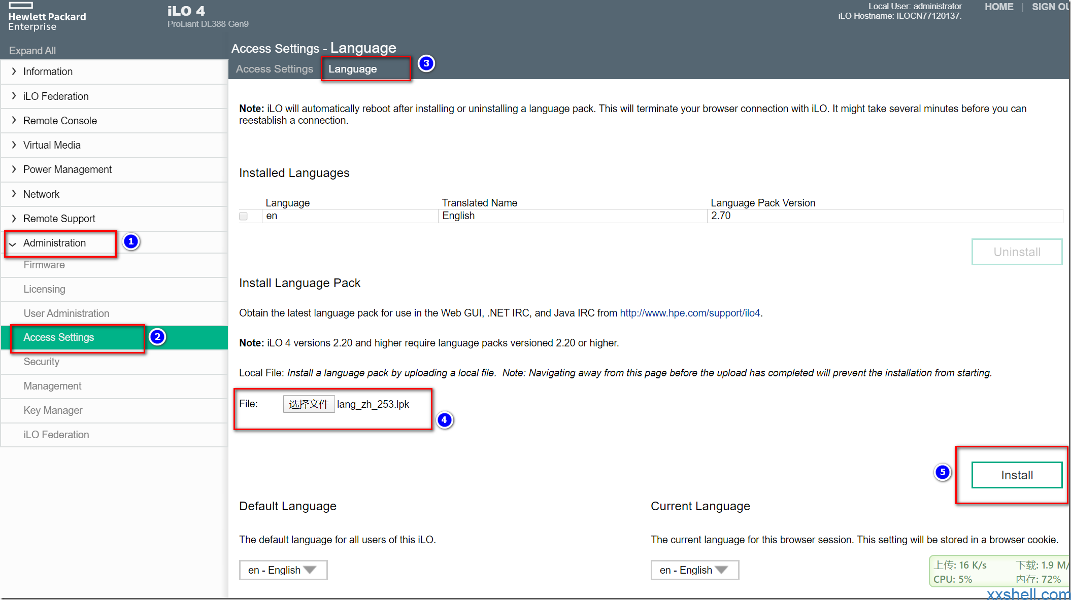Image resolution: width=1071 pixels, height=600 pixels.
Task: Click the Translated Name column header
Action: [x=480, y=203]
